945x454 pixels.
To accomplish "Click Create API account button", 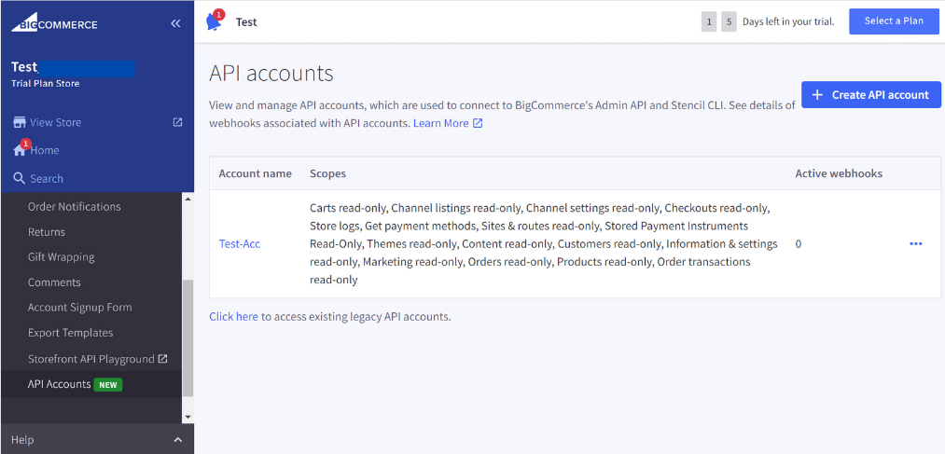I will click(870, 94).
